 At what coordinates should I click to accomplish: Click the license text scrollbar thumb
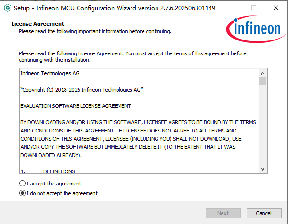[x=262, y=81]
